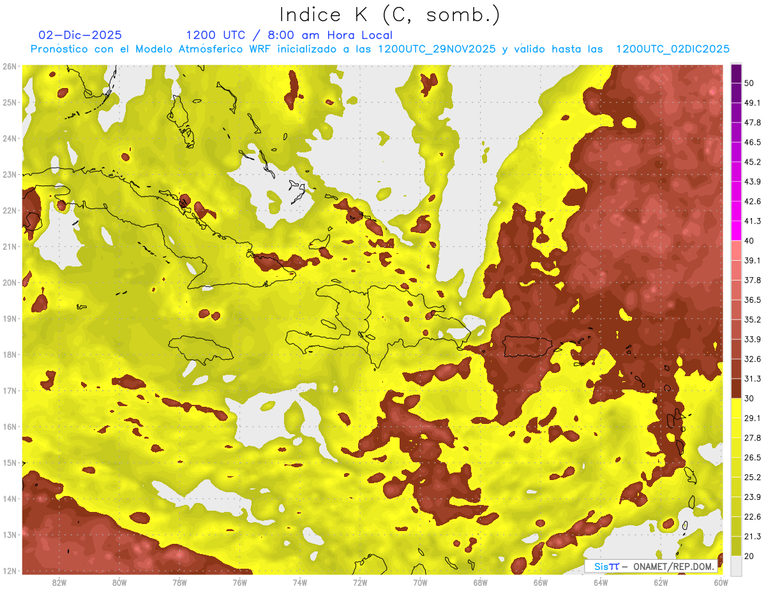Click the legend value '41.3'
Screen dimensions: 766x591
click(x=753, y=221)
